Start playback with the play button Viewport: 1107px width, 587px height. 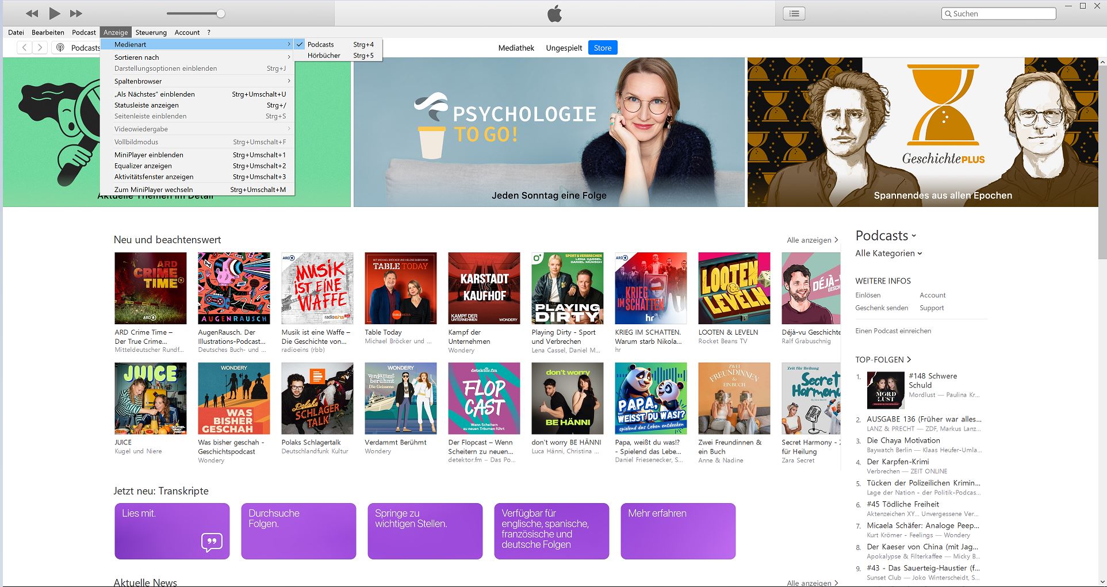tap(55, 13)
